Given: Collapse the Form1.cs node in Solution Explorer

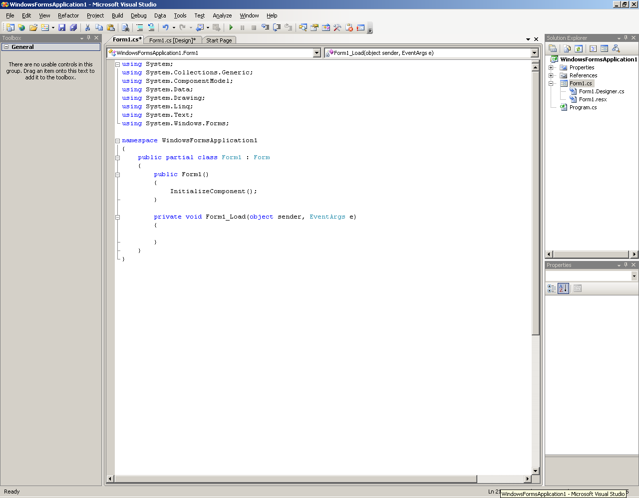Looking at the screenshot, I should pyautogui.click(x=551, y=83).
